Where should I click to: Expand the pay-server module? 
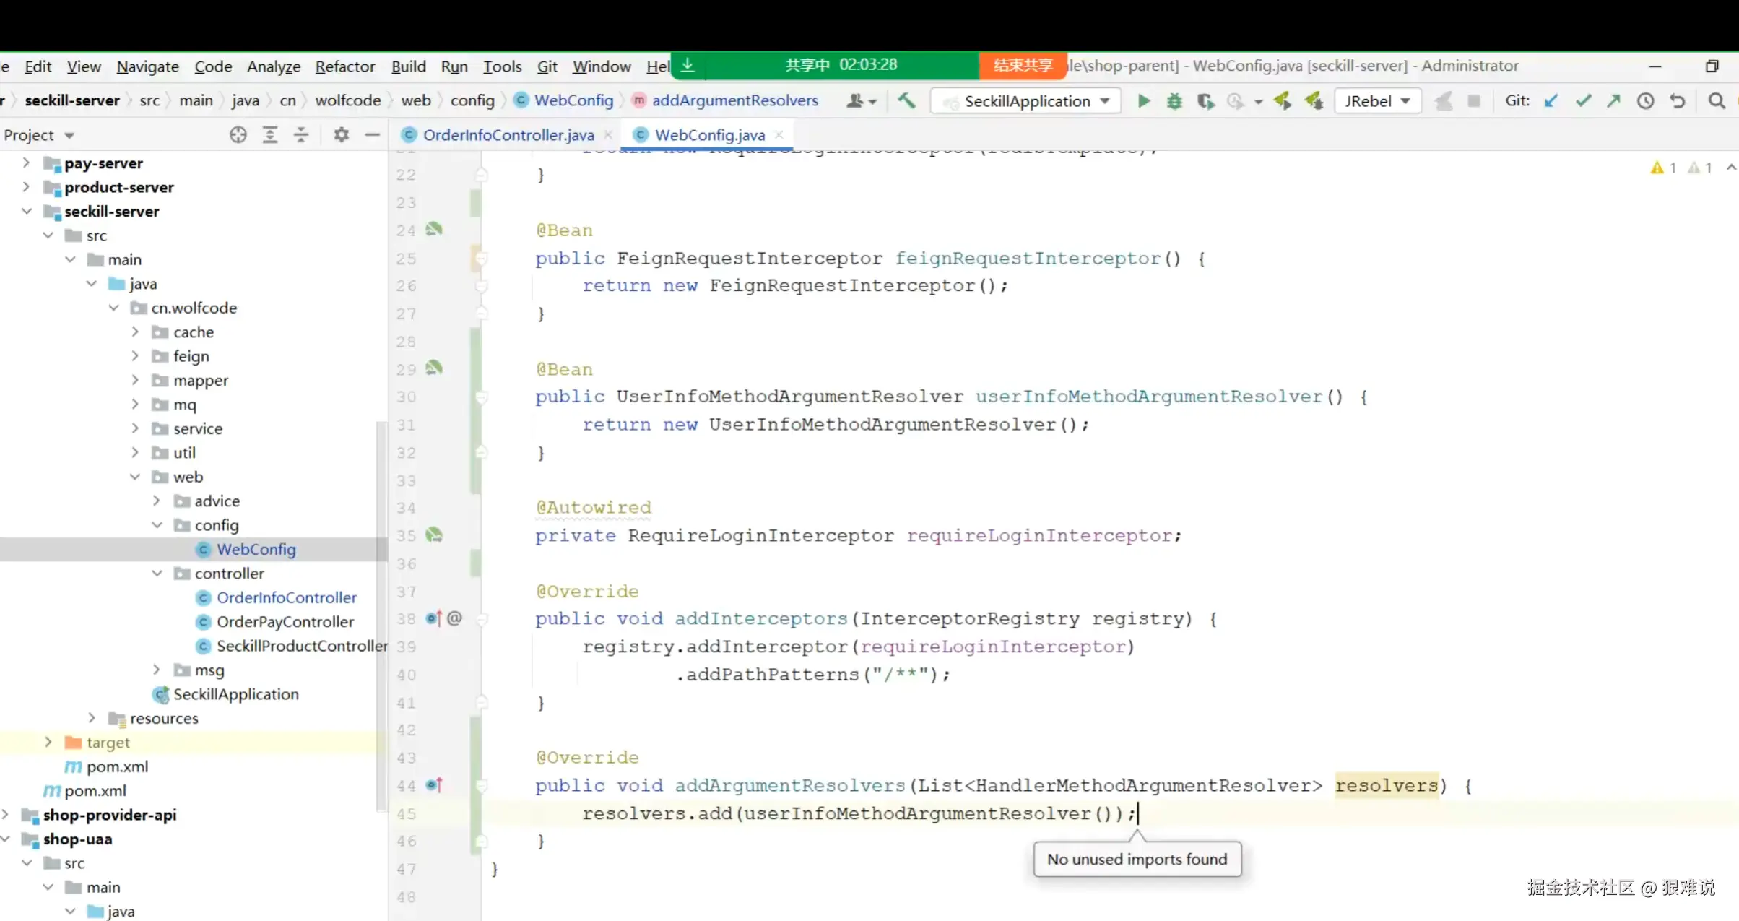[x=27, y=163]
